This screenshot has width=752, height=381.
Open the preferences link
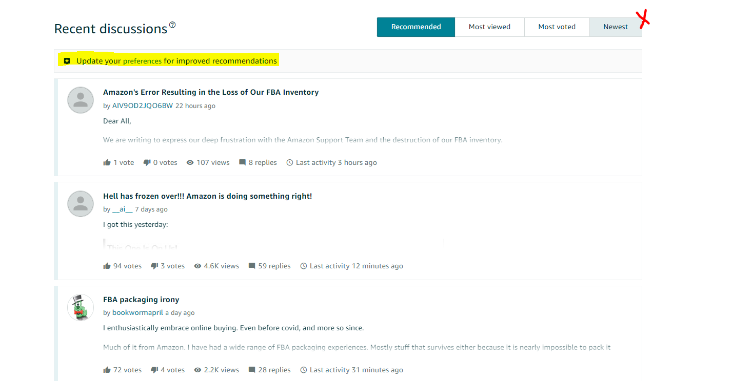click(142, 61)
